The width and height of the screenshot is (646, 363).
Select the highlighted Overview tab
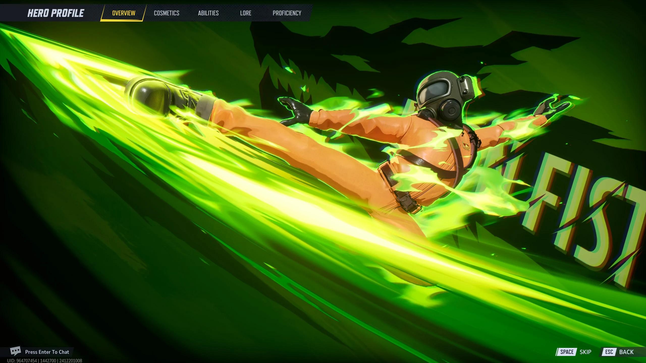[124, 13]
